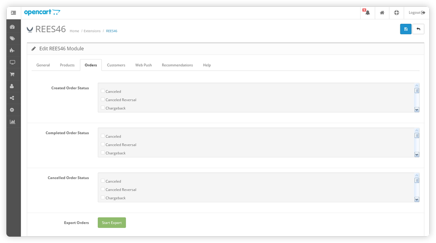Click scroll down arrow in Created Order Status list
Viewport: 436px width, 243px height.
[416, 110]
